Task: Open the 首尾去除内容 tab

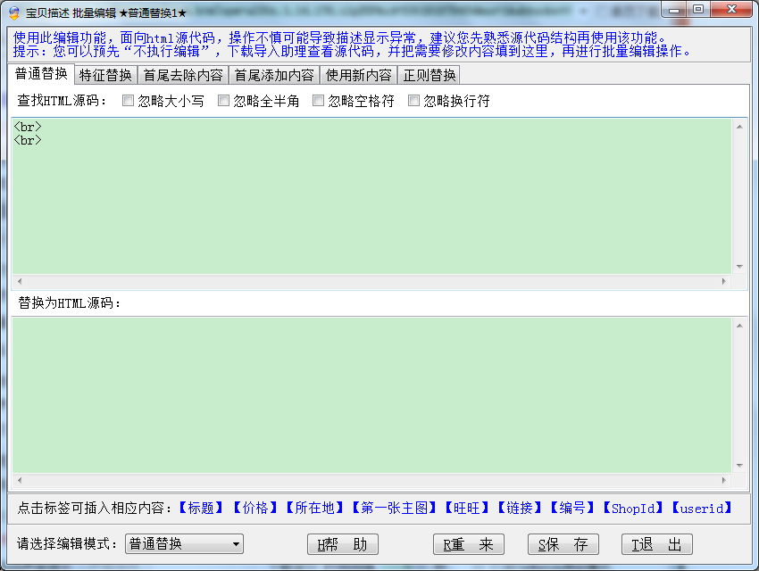Action: pyautogui.click(x=183, y=75)
